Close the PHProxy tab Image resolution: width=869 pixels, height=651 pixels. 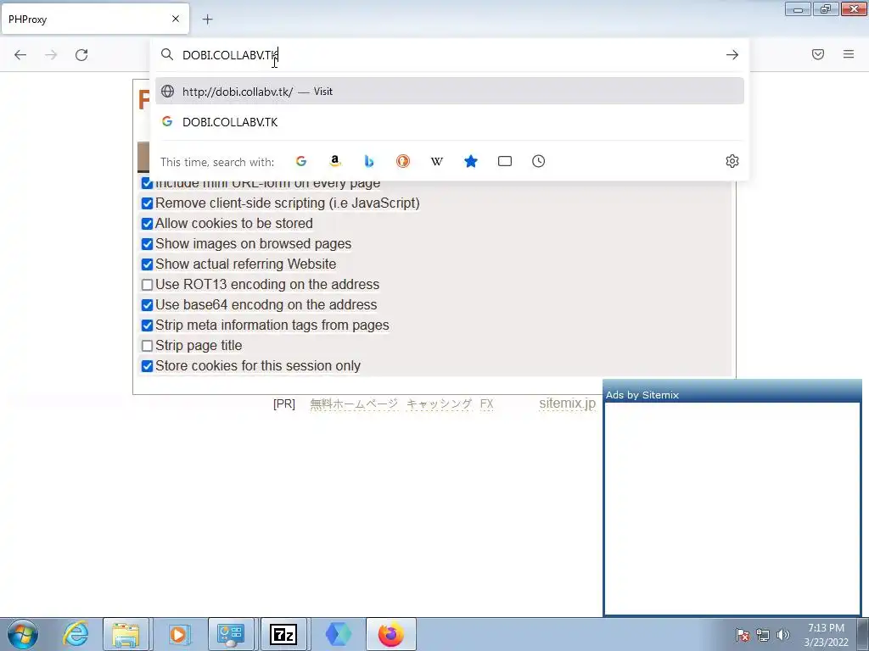pyautogui.click(x=176, y=19)
